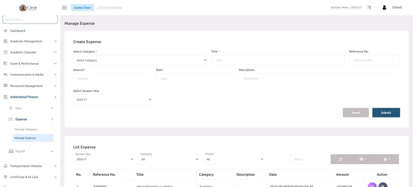
Task: Open the export download icon menu
Action: click(x=387, y=159)
